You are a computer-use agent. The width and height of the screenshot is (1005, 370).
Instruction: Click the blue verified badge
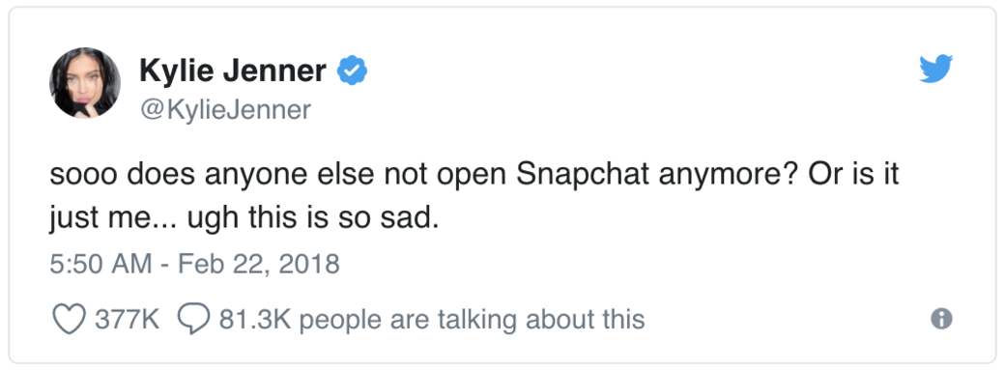click(x=352, y=70)
